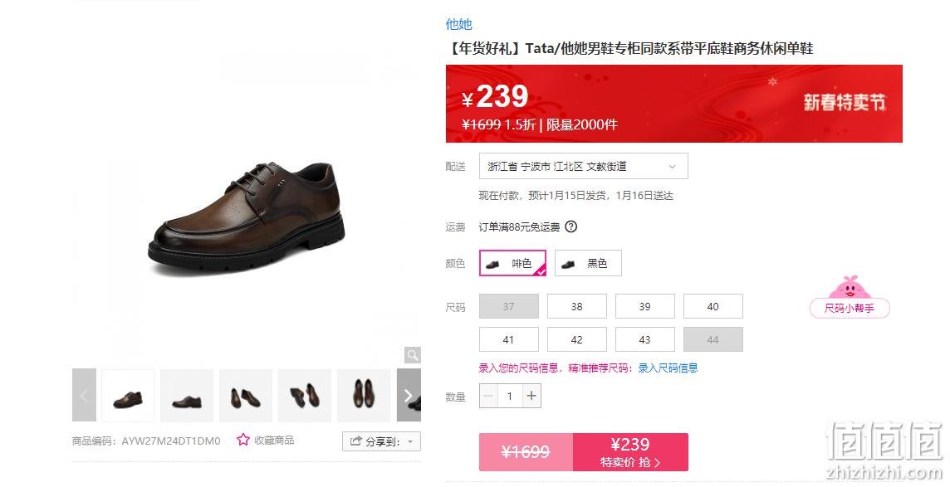The width and height of the screenshot is (950, 487).
Task: Choose size 40
Action: [x=713, y=306]
